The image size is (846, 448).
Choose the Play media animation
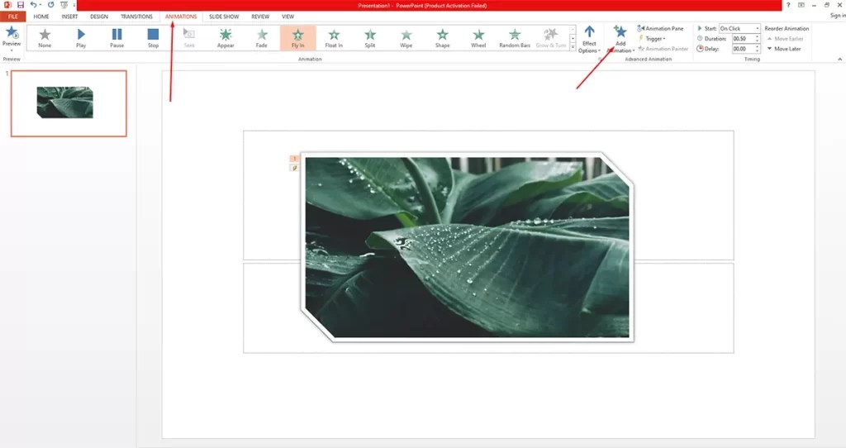click(x=81, y=38)
